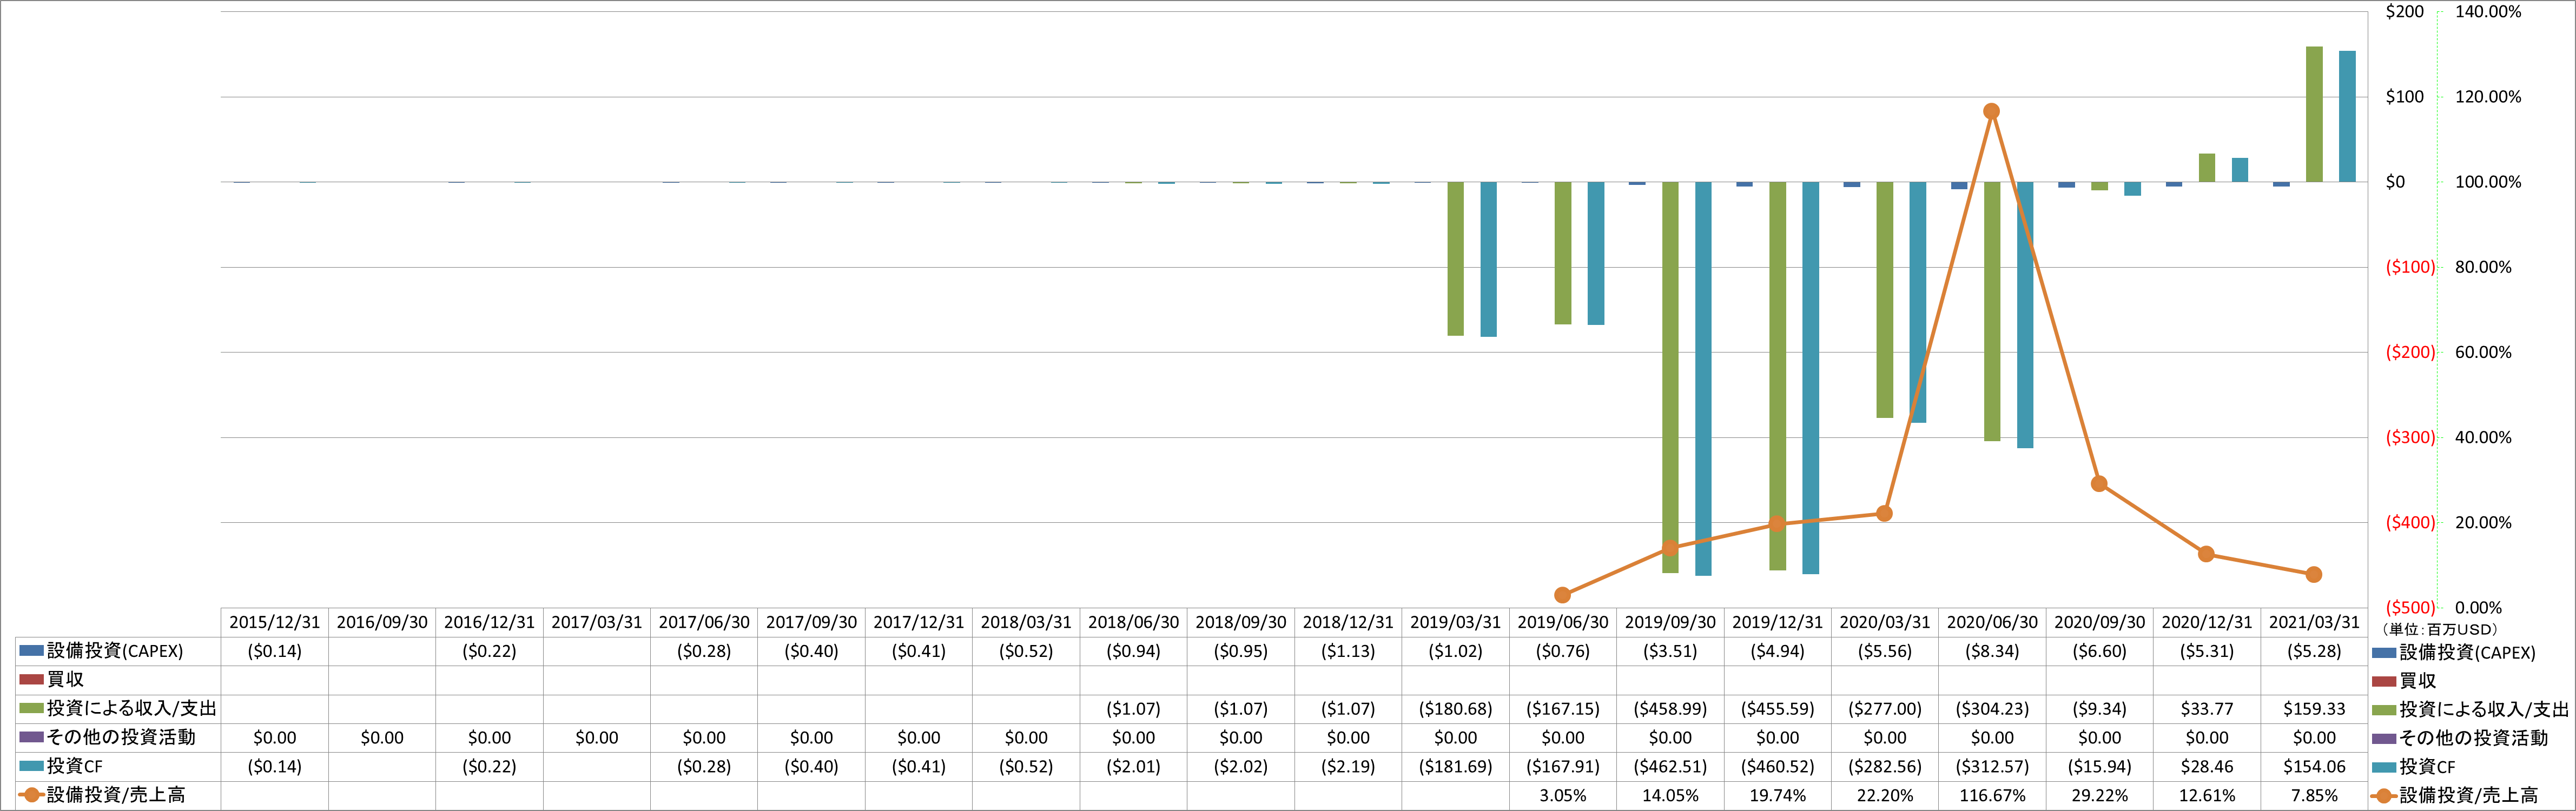Click the 投資CF value ($462.51)
Viewport: 2576px width, 811px height.
(1670, 767)
